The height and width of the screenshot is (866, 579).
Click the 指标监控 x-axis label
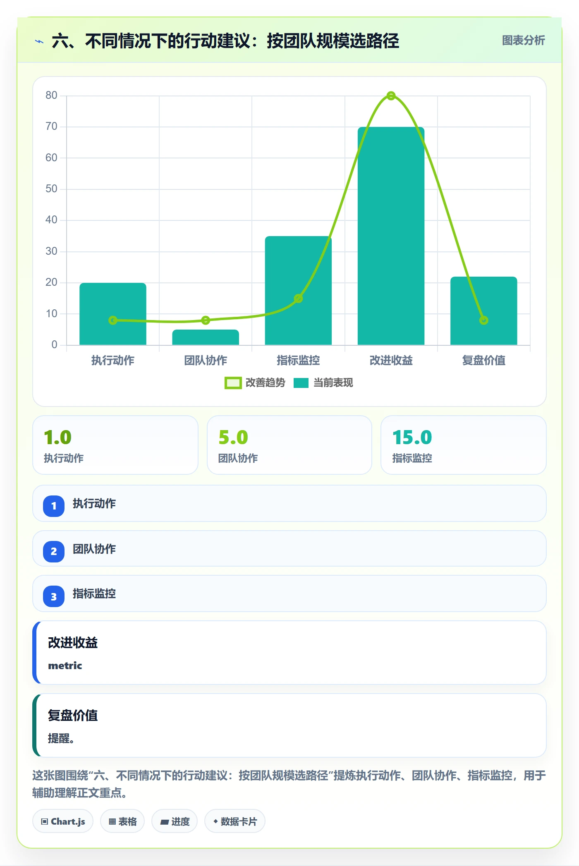[298, 361]
